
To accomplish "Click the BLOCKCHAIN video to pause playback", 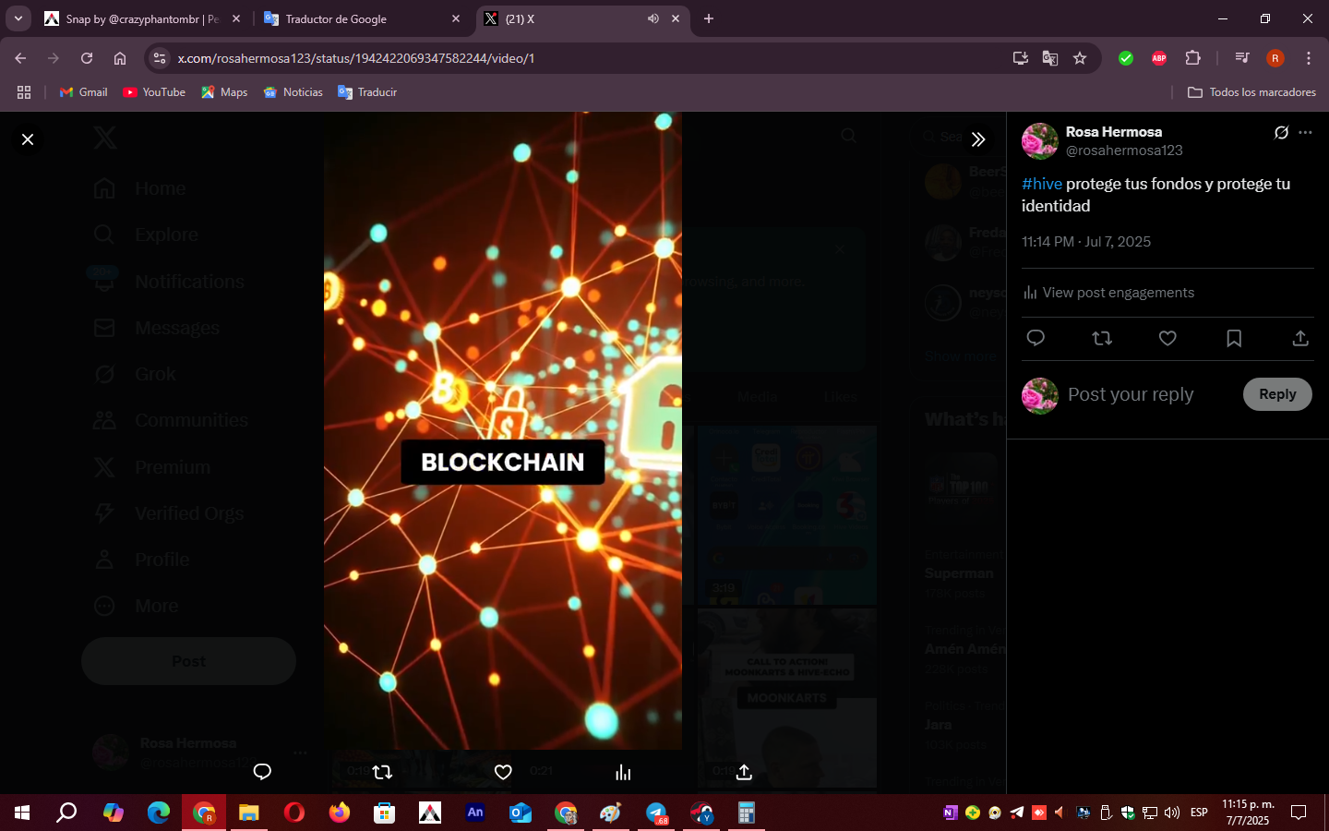I will [x=503, y=430].
